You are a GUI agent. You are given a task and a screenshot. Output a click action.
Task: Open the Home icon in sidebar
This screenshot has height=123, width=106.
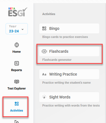tap(17, 45)
